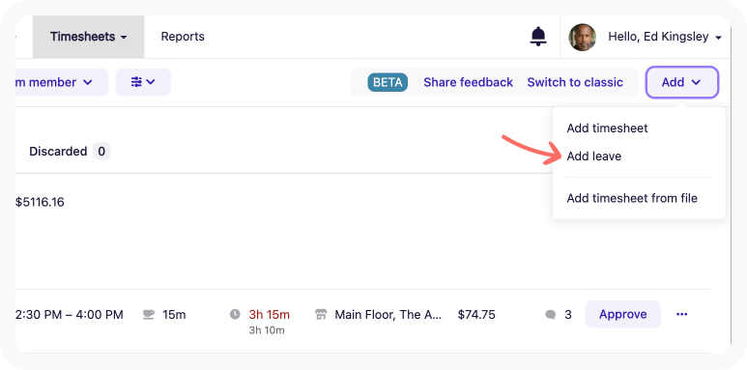
Task: Click Switch to classic link
Action: point(575,82)
